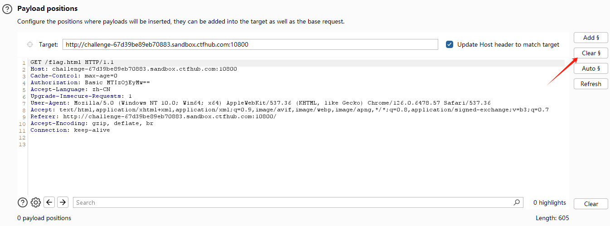Click the magnifier icon in search box
Image resolution: width=610 pixels, height=226 pixels.
pos(517,202)
